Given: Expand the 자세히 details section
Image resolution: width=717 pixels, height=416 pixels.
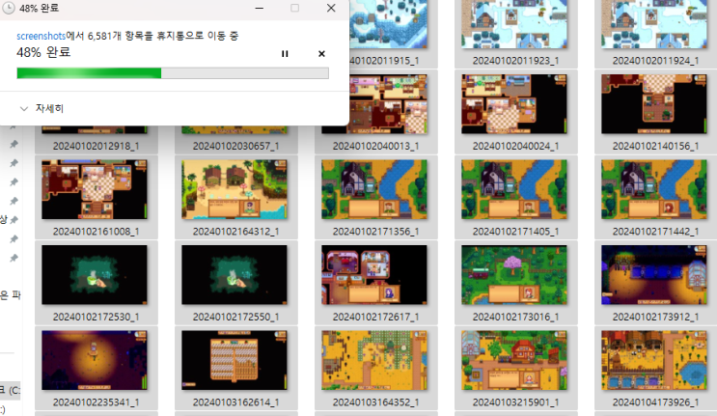Looking at the screenshot, I should click(x=42, y=108).
